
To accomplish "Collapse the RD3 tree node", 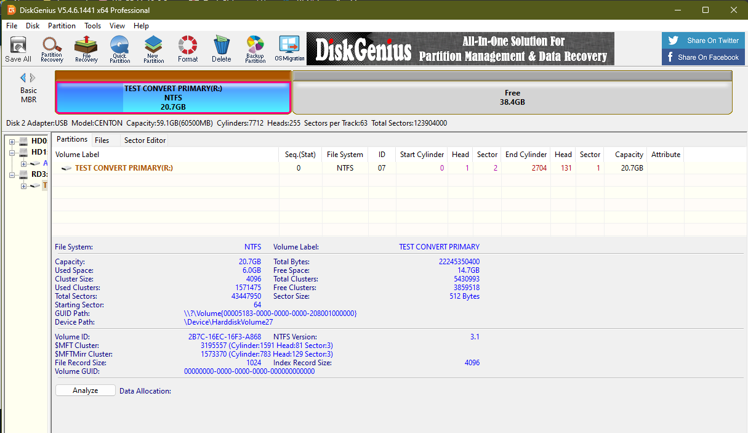I will 12,175.
